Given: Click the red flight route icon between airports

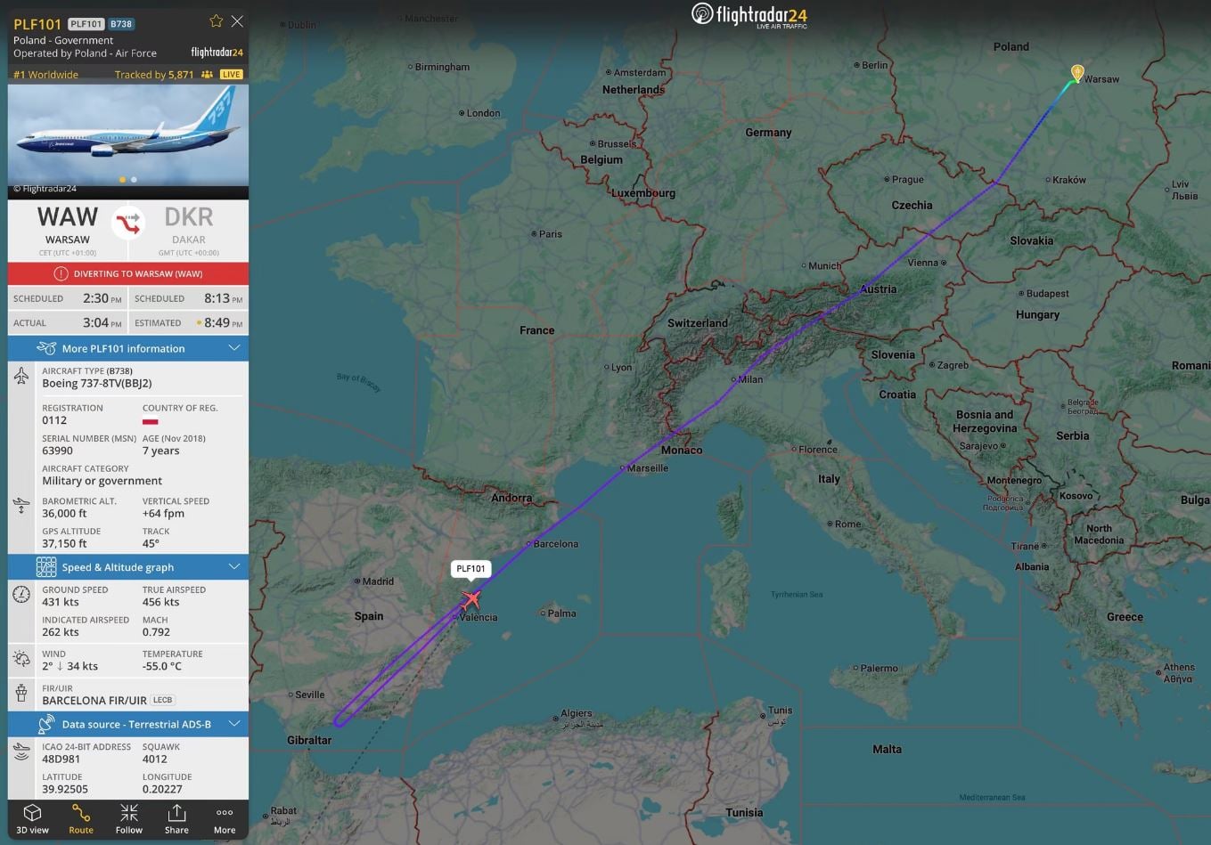Looking at the screenshot, I should tap(128, 223).
